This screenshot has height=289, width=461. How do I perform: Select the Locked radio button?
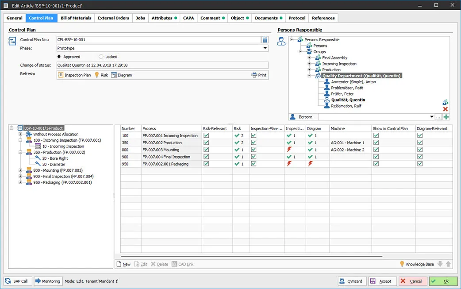(101, 57)
